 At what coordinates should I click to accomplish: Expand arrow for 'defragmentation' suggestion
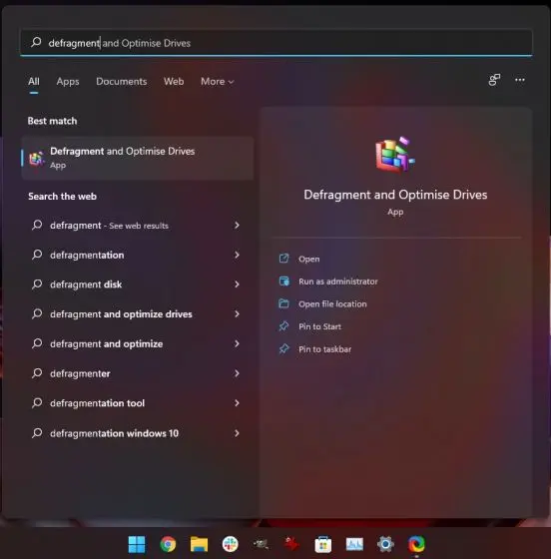pyautogui.click(x=237, y=255)
